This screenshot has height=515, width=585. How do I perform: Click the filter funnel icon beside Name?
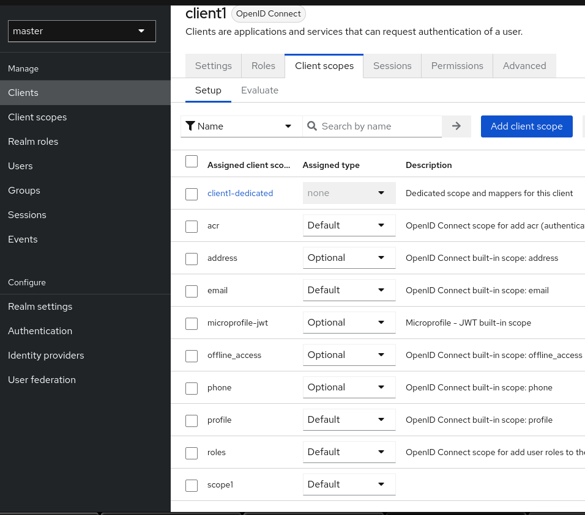click(190, 126)
